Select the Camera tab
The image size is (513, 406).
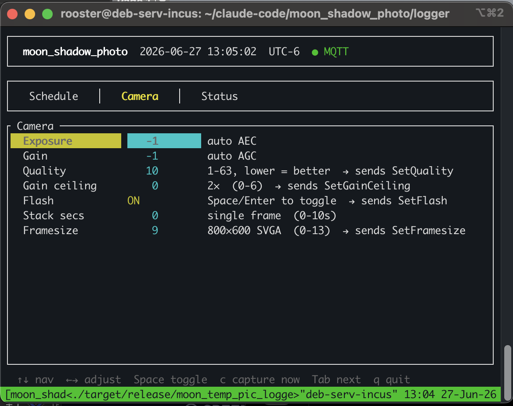click(x=140, y=96)
